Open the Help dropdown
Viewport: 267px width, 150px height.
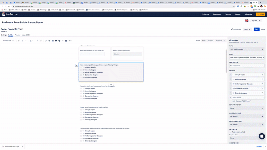coord(247,29)
